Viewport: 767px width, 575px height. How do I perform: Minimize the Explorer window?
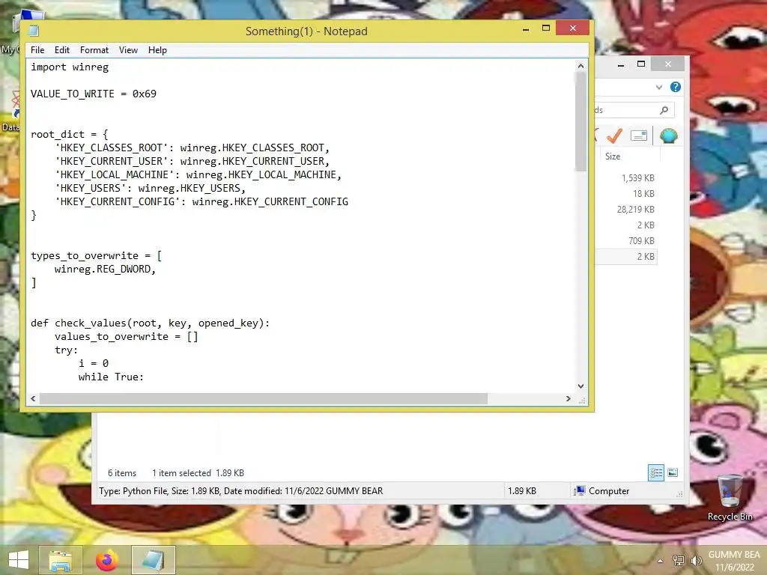[621, 64]
